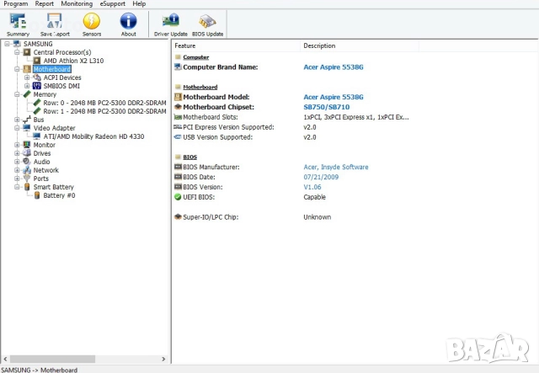The width and height of the screenshot is (539, 373).
Task: Click the BIOS date 07/21/2009 link
Action: (321, 177)
